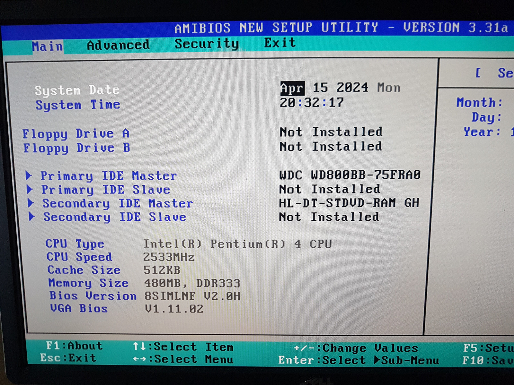Screen dimensions: 514x385
Task: Select the System Time label
Action: [78, 105]
